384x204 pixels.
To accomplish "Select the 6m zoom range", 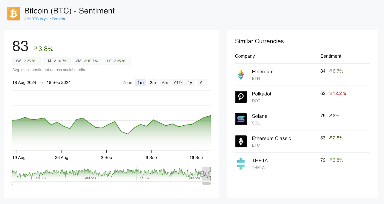I will click(165, 83).
